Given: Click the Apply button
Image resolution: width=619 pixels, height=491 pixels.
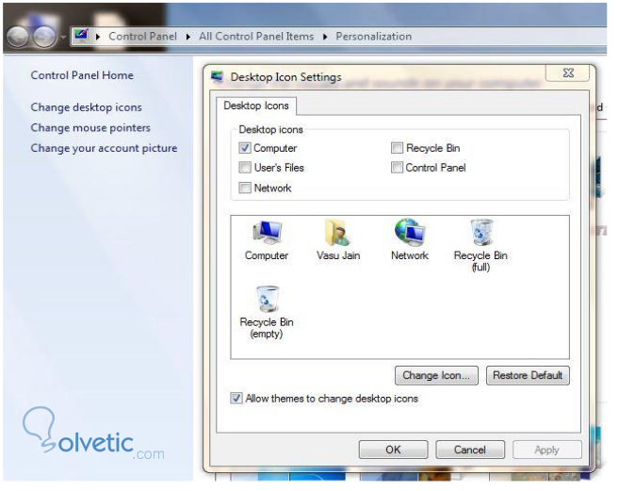Looking at the screenshot, I should click(x=547, y=450).
